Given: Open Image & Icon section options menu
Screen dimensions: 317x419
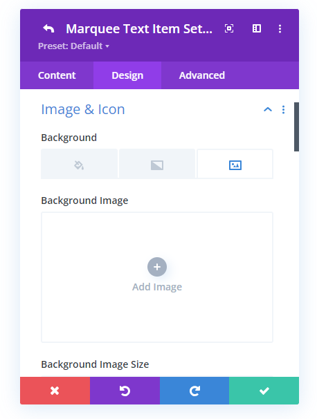Looking at the screenshot, I should pyautogui.click(x=283, y=109).
